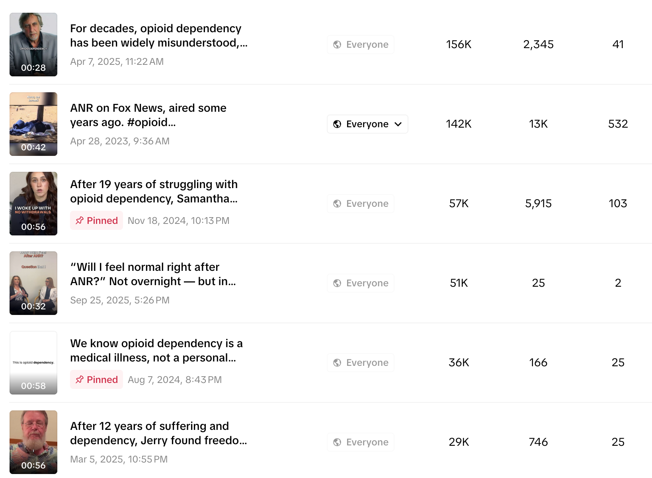Click the Pinned badge on Nov 18 video
This screenshot has height=478, width=652.
pos(97,220)
